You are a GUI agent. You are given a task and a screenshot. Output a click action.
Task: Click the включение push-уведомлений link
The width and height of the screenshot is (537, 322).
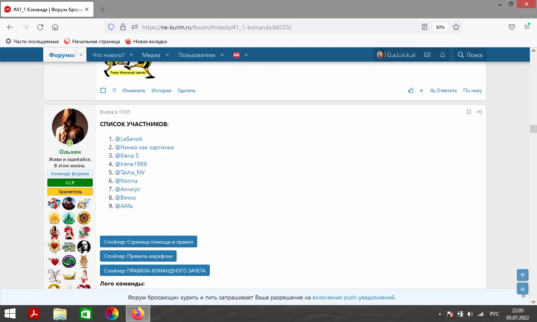353,297
